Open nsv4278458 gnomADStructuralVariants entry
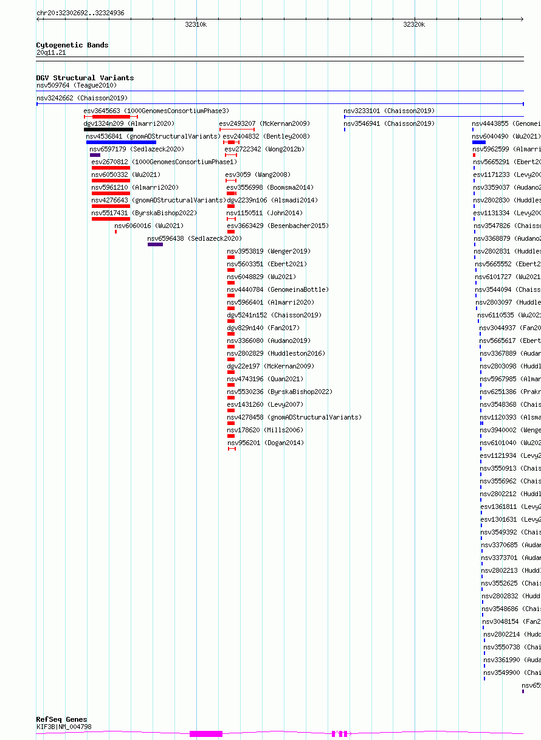Image resolution: width=541 pixels, height=740 pixels. (x=294, y=418)
